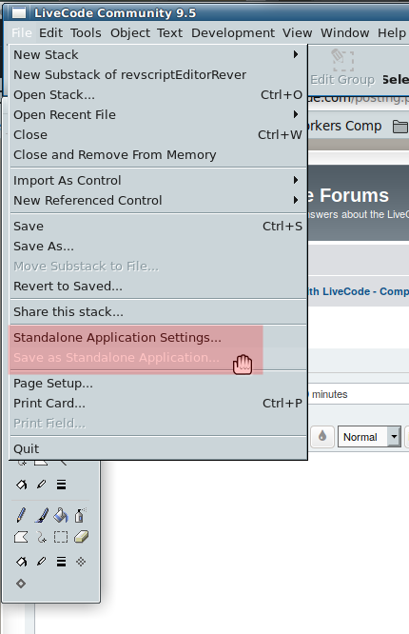This screenshot has height=634, width=409.
Task: Click the droplet font color button
Action: click(322, 436)
